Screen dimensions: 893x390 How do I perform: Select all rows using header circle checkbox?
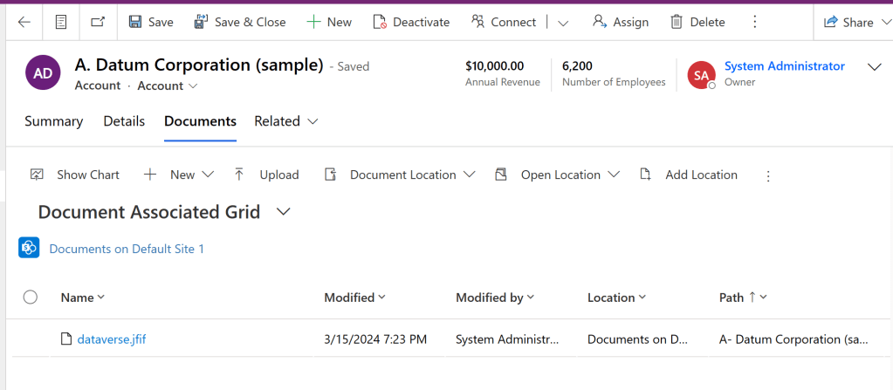point(31,298)
